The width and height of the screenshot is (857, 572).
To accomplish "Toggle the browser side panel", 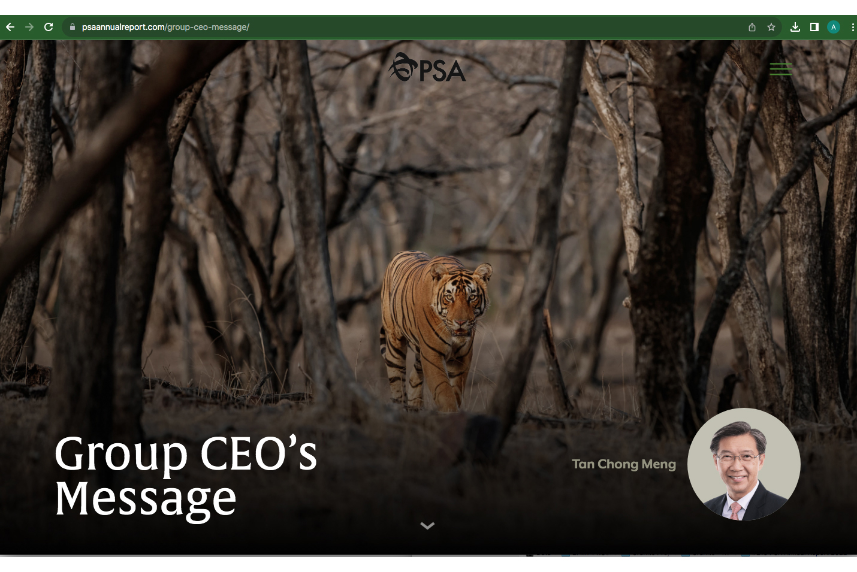I will (814, 27).
